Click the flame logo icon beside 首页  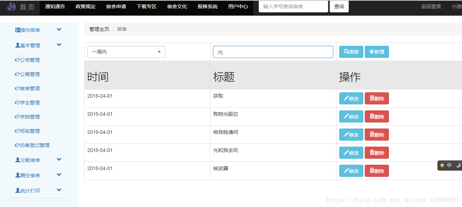(12, 6)
